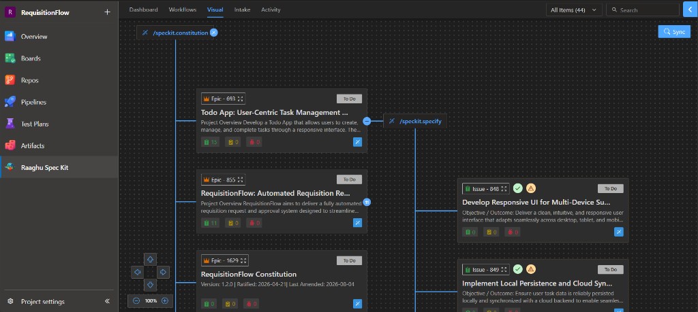Click the blue wand icon on Epic 855 card

click(357, 222)
